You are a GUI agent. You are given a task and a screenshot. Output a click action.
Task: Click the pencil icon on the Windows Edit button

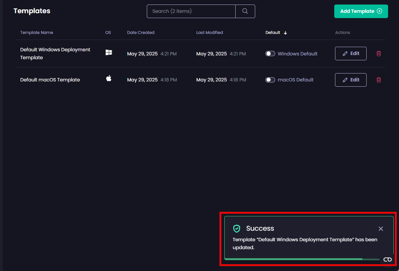(x=345, y=54)
